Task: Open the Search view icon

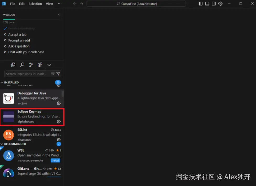Action: pyautogui.click(x=22, y=65)
